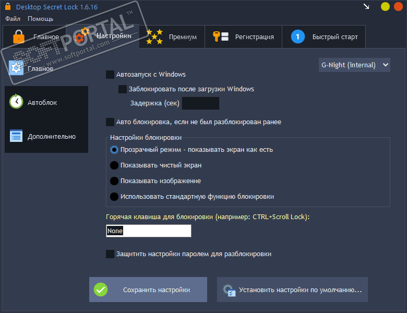Viewport: 407px width, 313px height.
Task: Switch to the top Главное tab
Action: tap(34, 37)
